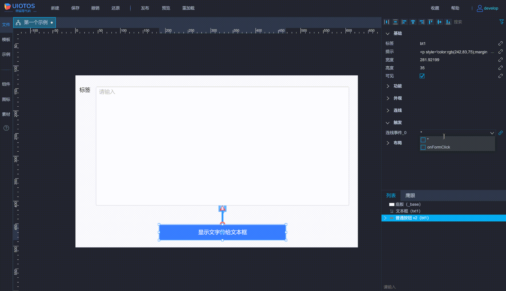Select the align left tool in alignment toolbar

[404, 22]
